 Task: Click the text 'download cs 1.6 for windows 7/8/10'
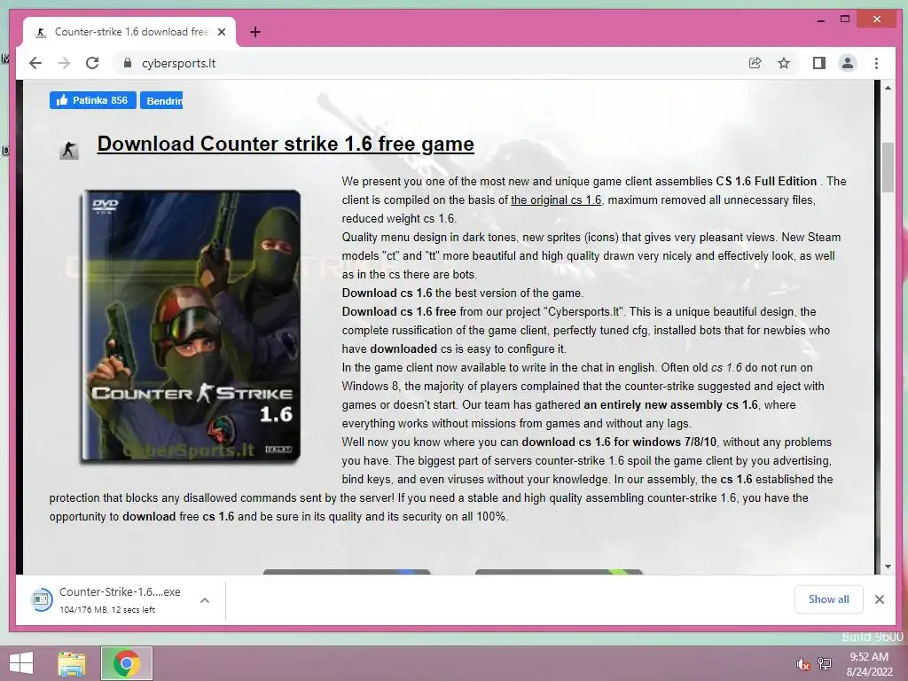[619, 442]
